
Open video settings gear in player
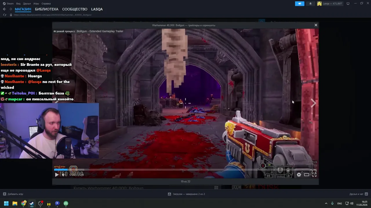tap(299, 174)
